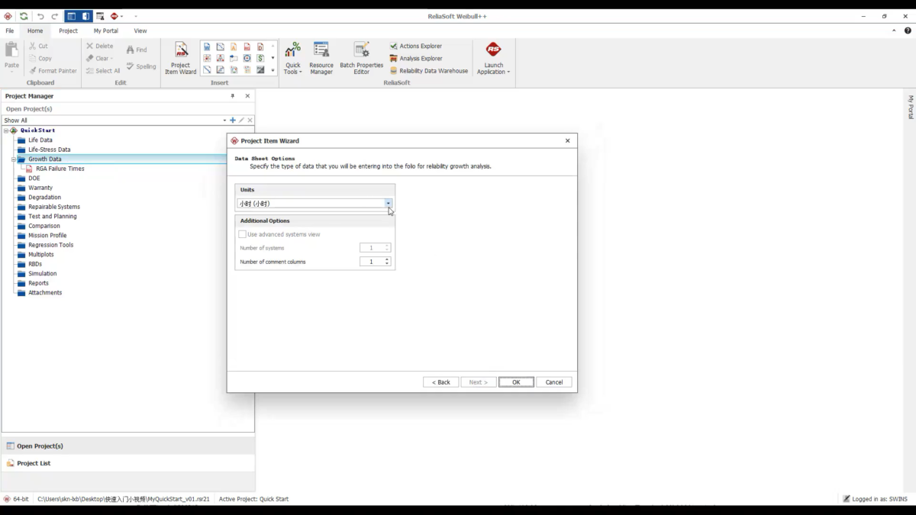Click the blue plus icon beside Show All
The width and height of the screenshot is (916, 515).
coord(233,121)
